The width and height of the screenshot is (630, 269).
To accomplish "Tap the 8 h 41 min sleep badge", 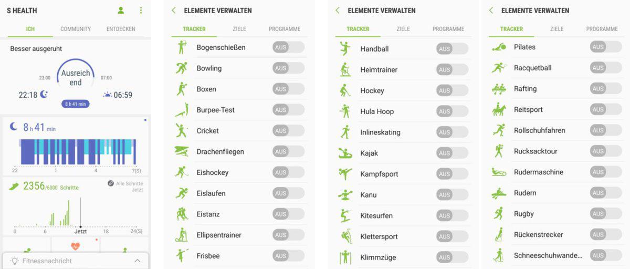I will (76, 104).
